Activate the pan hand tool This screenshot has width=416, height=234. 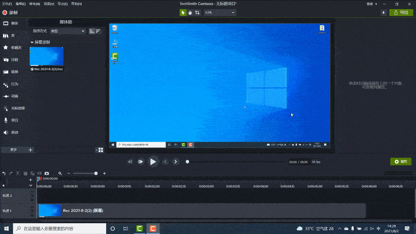190,13
